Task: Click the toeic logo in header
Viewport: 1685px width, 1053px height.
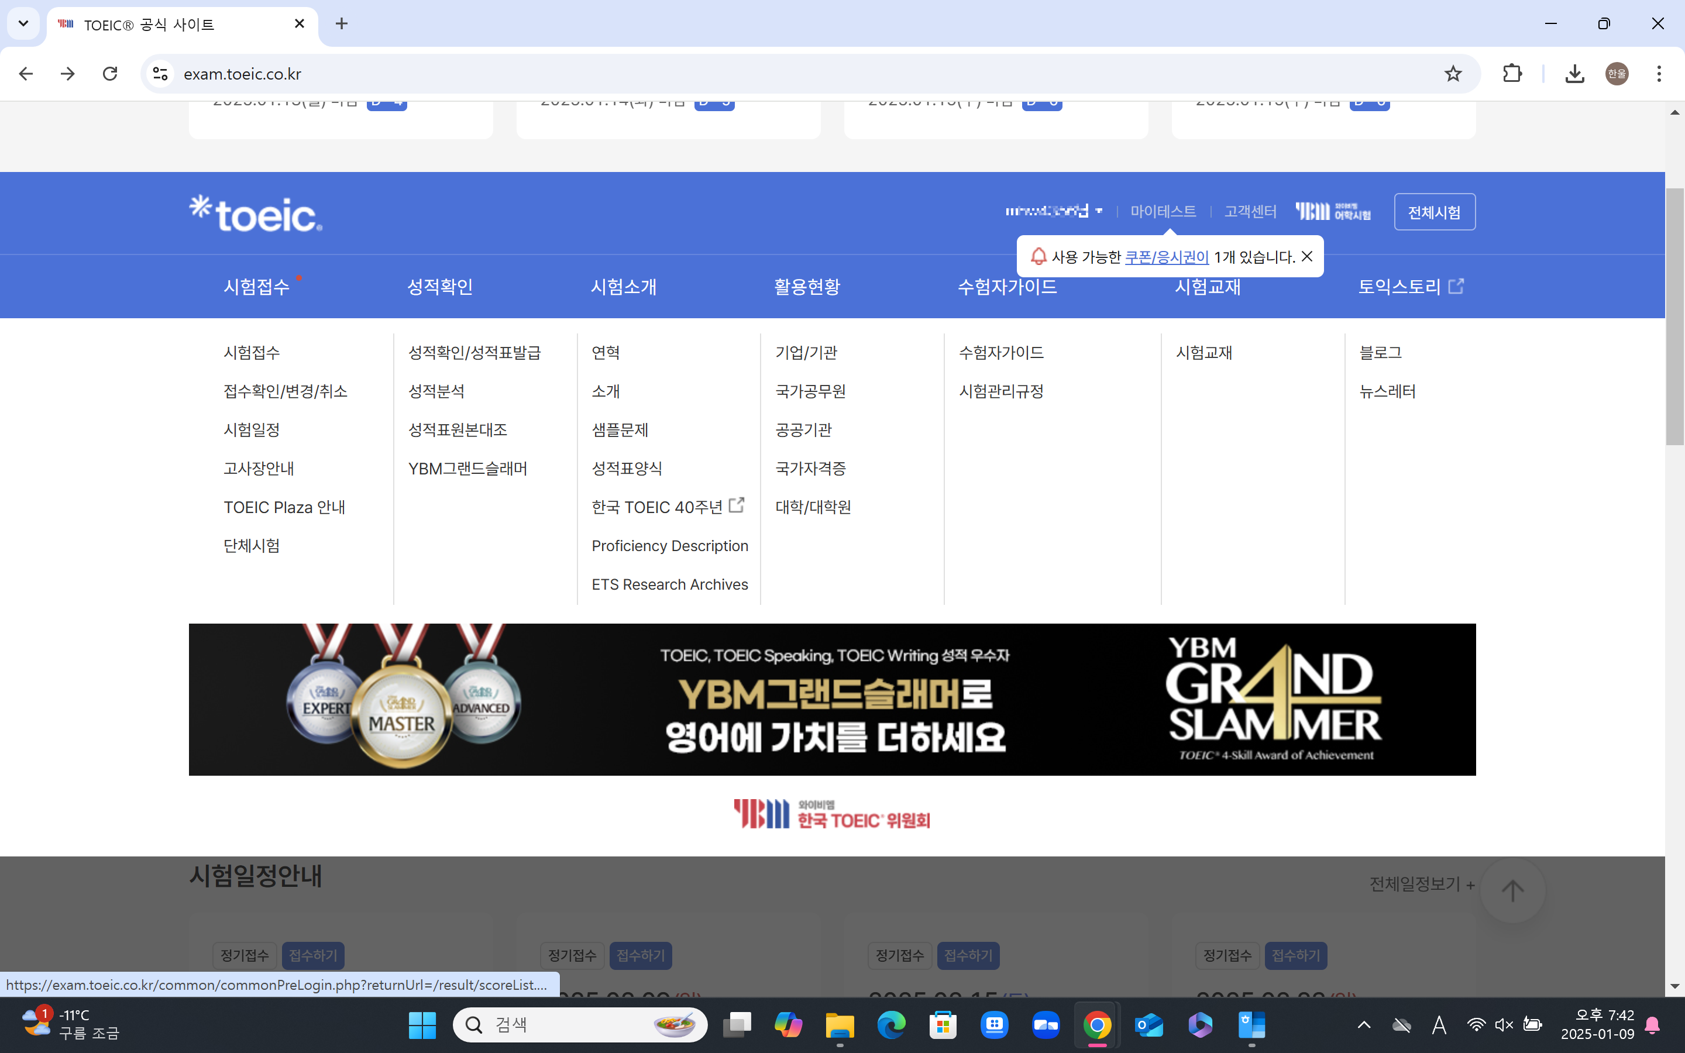Action: (x=256, y=213)
